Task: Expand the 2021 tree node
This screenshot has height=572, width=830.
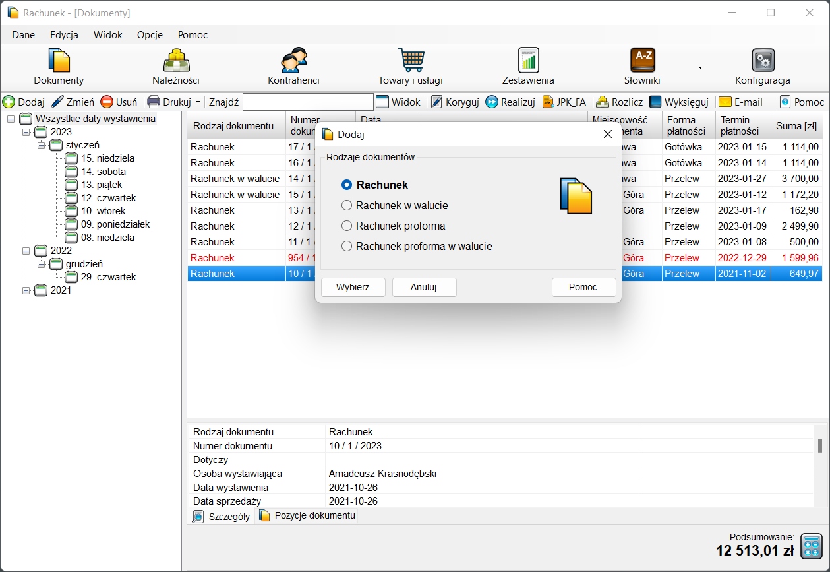Action: pyautogui.click(x=26, y=290)
